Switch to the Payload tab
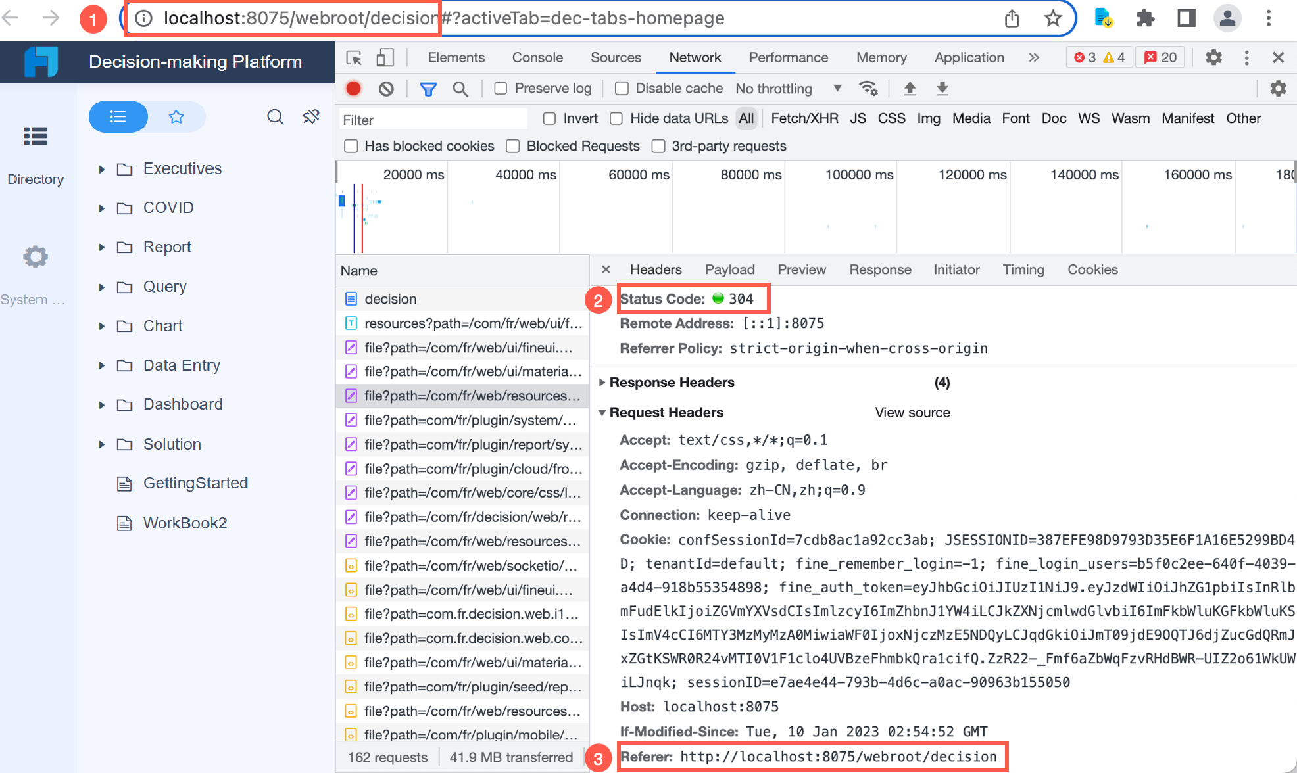The image size is (1297, 773). (729, 269)
